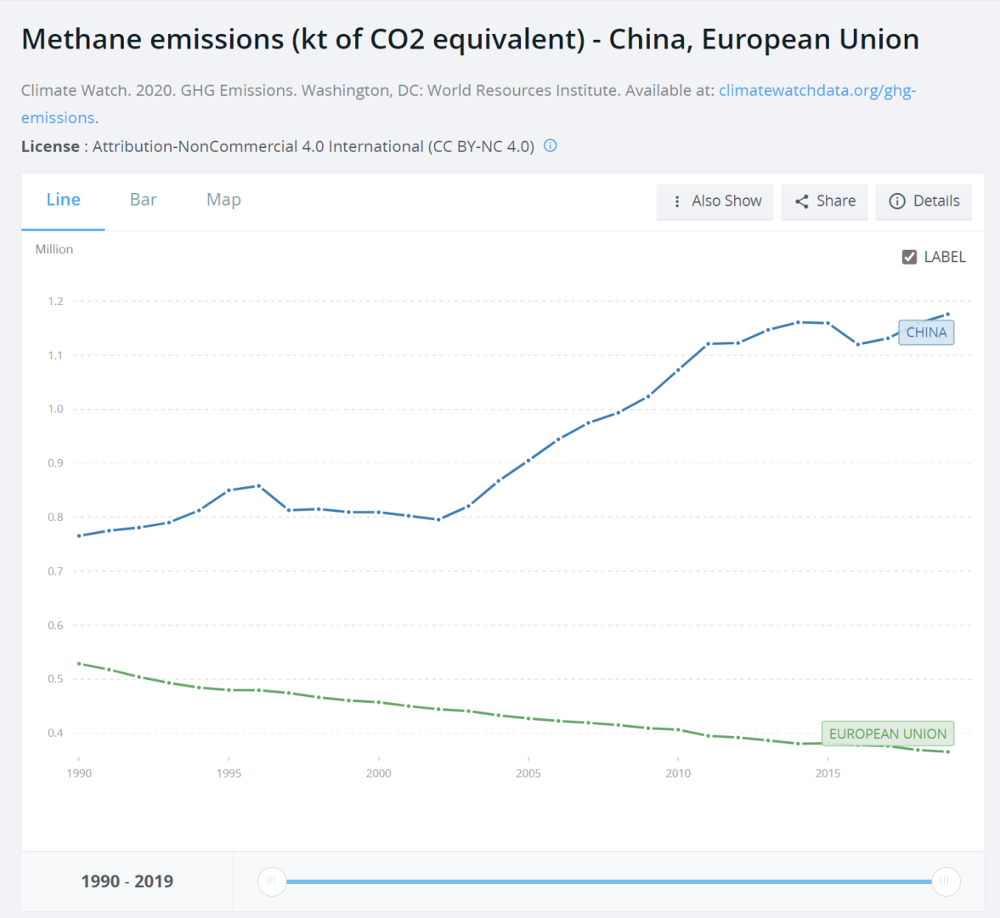Image resolution: width=1000 pixels, height=918 pixels.
Task: Click the Share button label
Action: coord(836,201)
